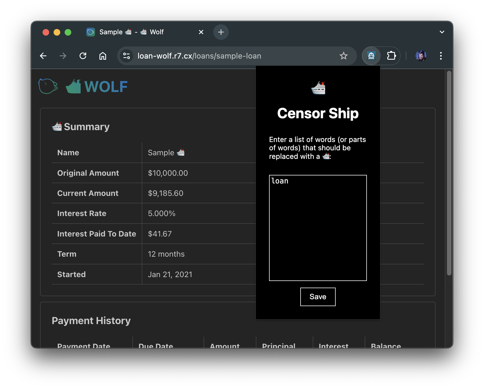This screenshot has height=389, width=484.
Task: Click the fish logo in the Wolf header
Action: point(48,86)
